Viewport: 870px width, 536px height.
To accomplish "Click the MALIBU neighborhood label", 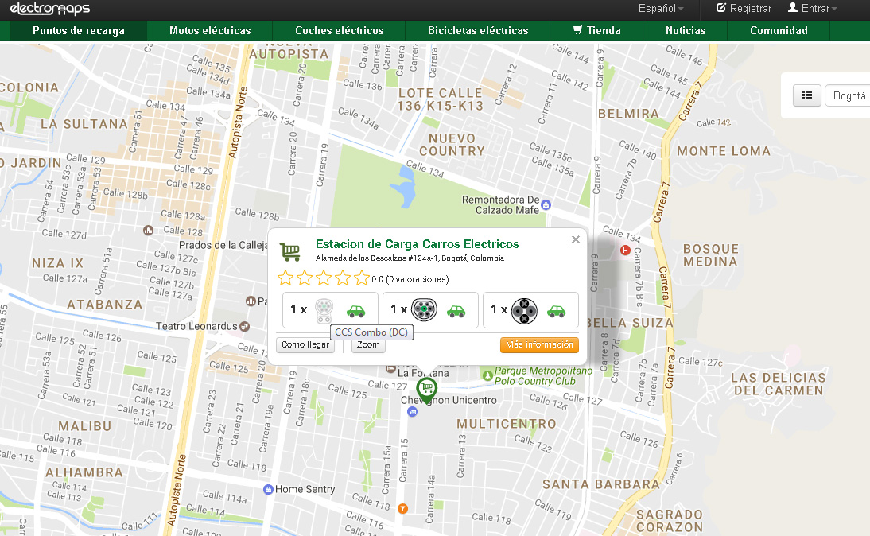I will point(85,426).
